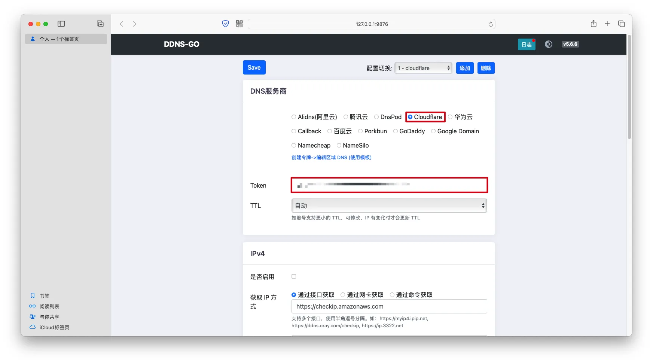Select the Namecheap provider

[294, 145]
